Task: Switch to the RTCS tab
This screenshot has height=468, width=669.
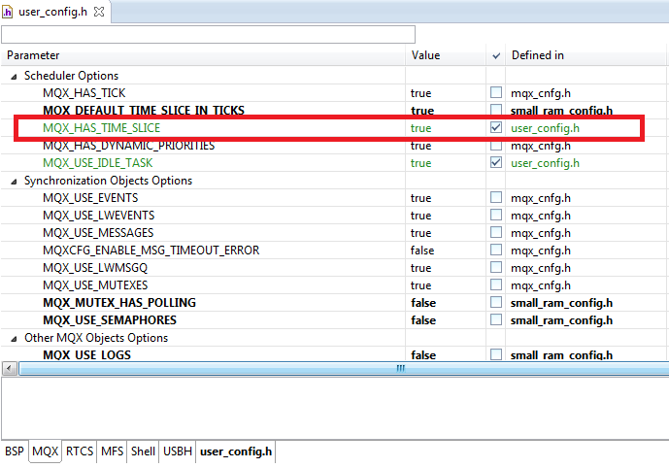Action: pyautogui.click(x=80, y=451)
